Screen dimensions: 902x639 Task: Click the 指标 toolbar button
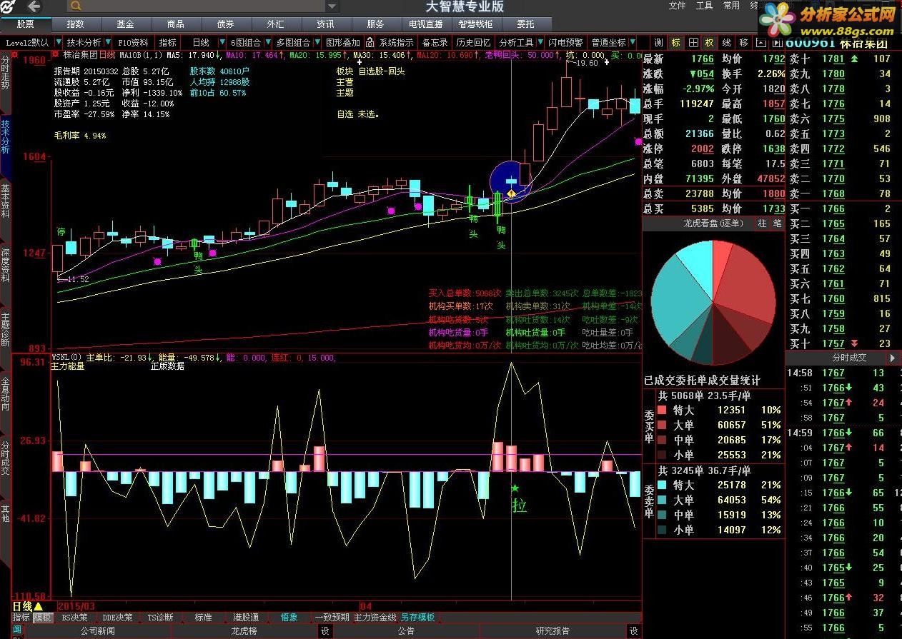[168, 43]
